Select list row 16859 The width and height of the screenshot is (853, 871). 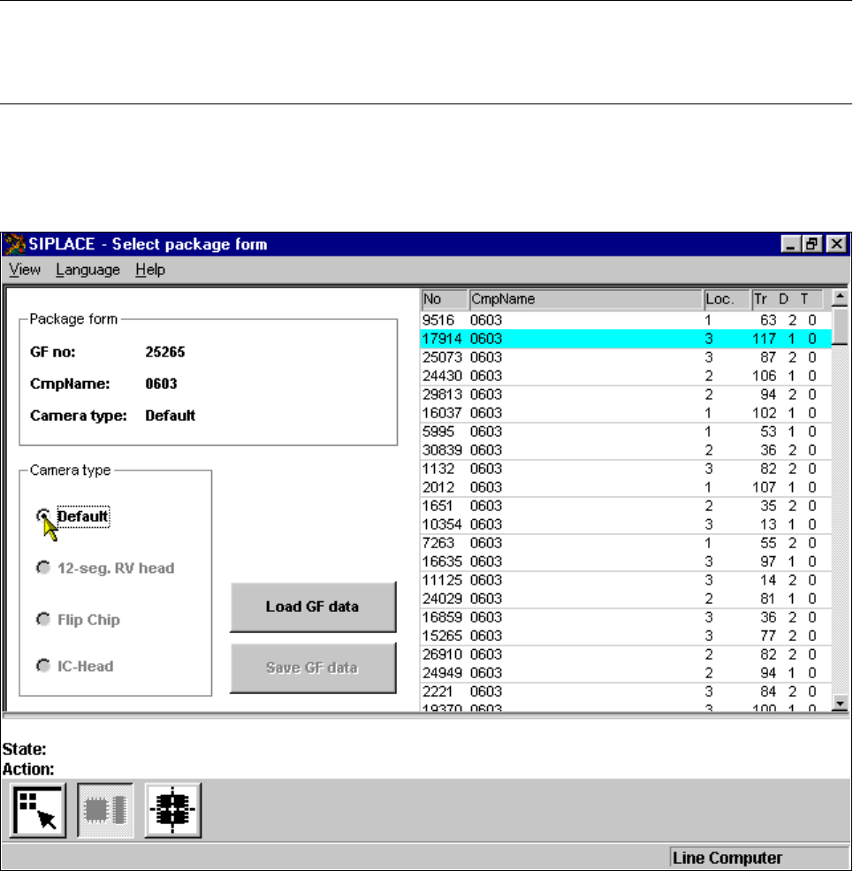tap(626, 618)
